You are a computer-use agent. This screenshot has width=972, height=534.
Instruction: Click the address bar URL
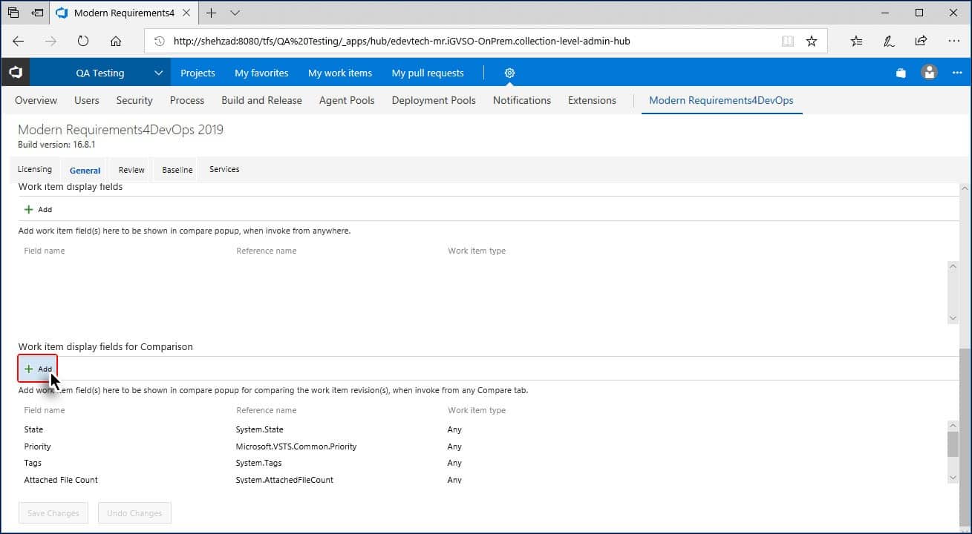coord(402,42)
